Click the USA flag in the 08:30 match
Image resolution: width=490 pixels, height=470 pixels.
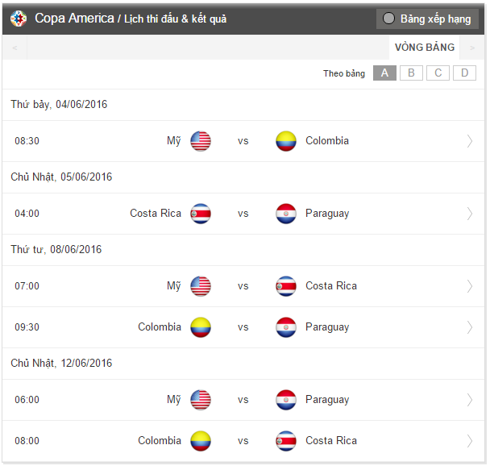click(201, 141)
